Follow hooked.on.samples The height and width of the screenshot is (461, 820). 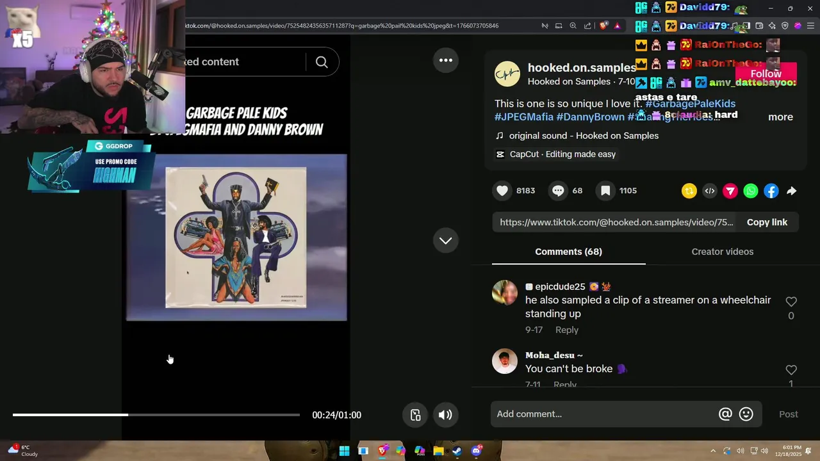pos(766,74)
